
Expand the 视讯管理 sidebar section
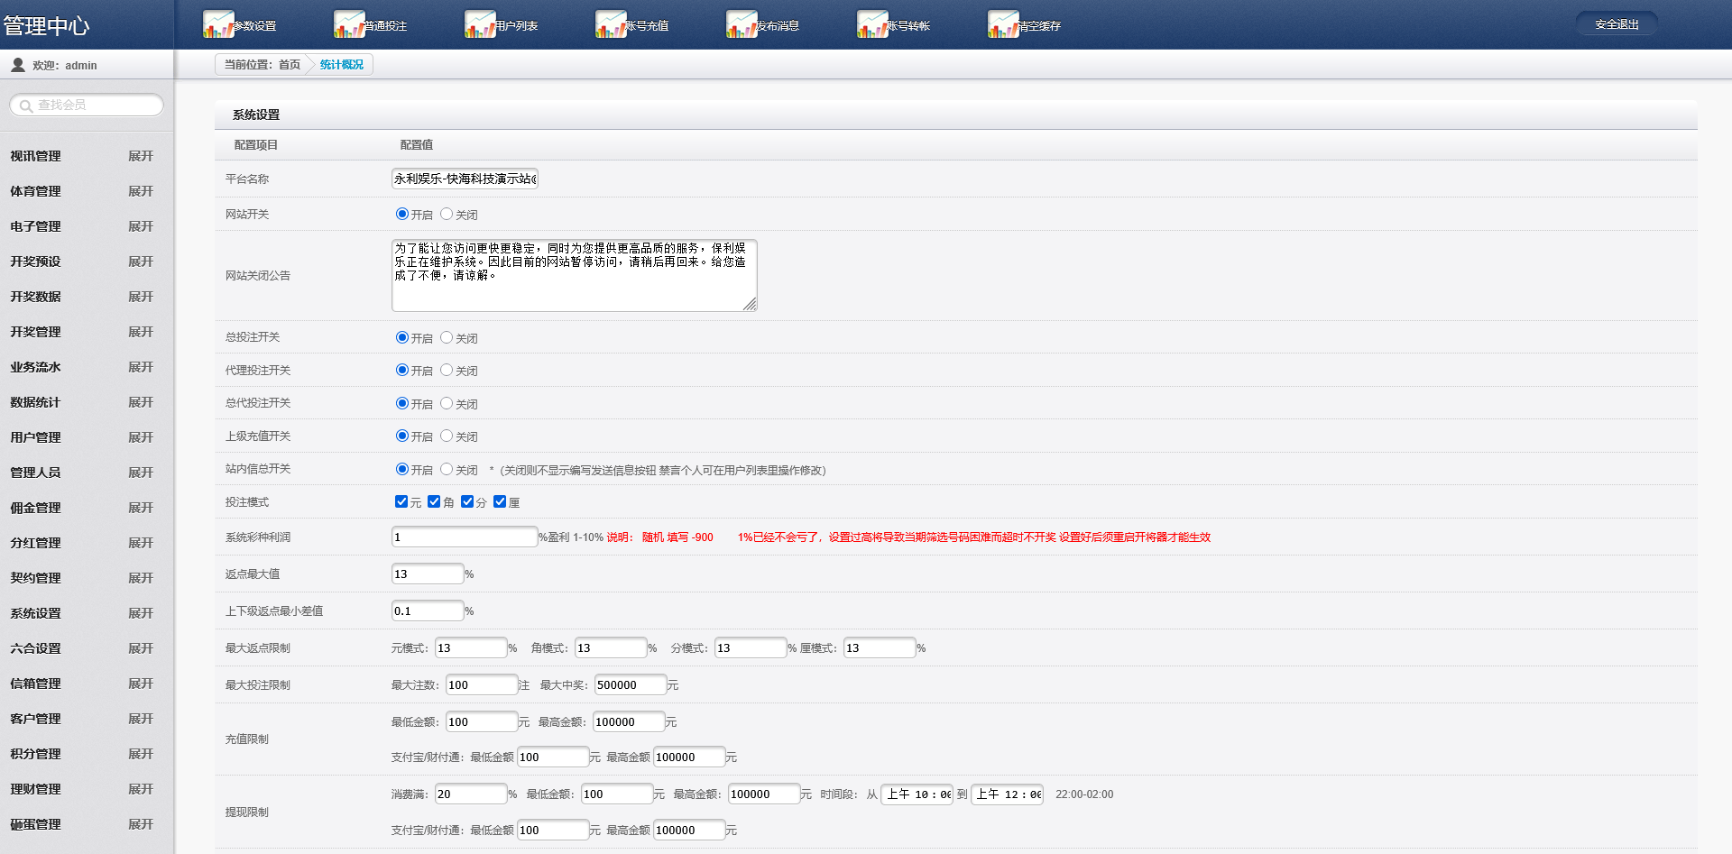tap(141, 156)
